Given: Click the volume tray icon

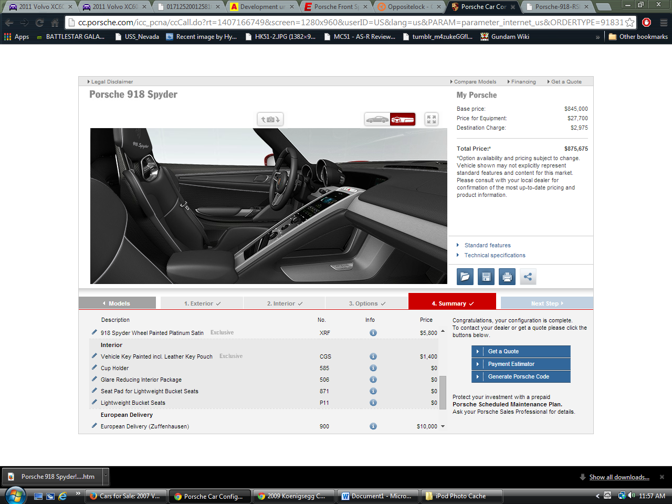Looking at the screenshot, I should [631, 496].
